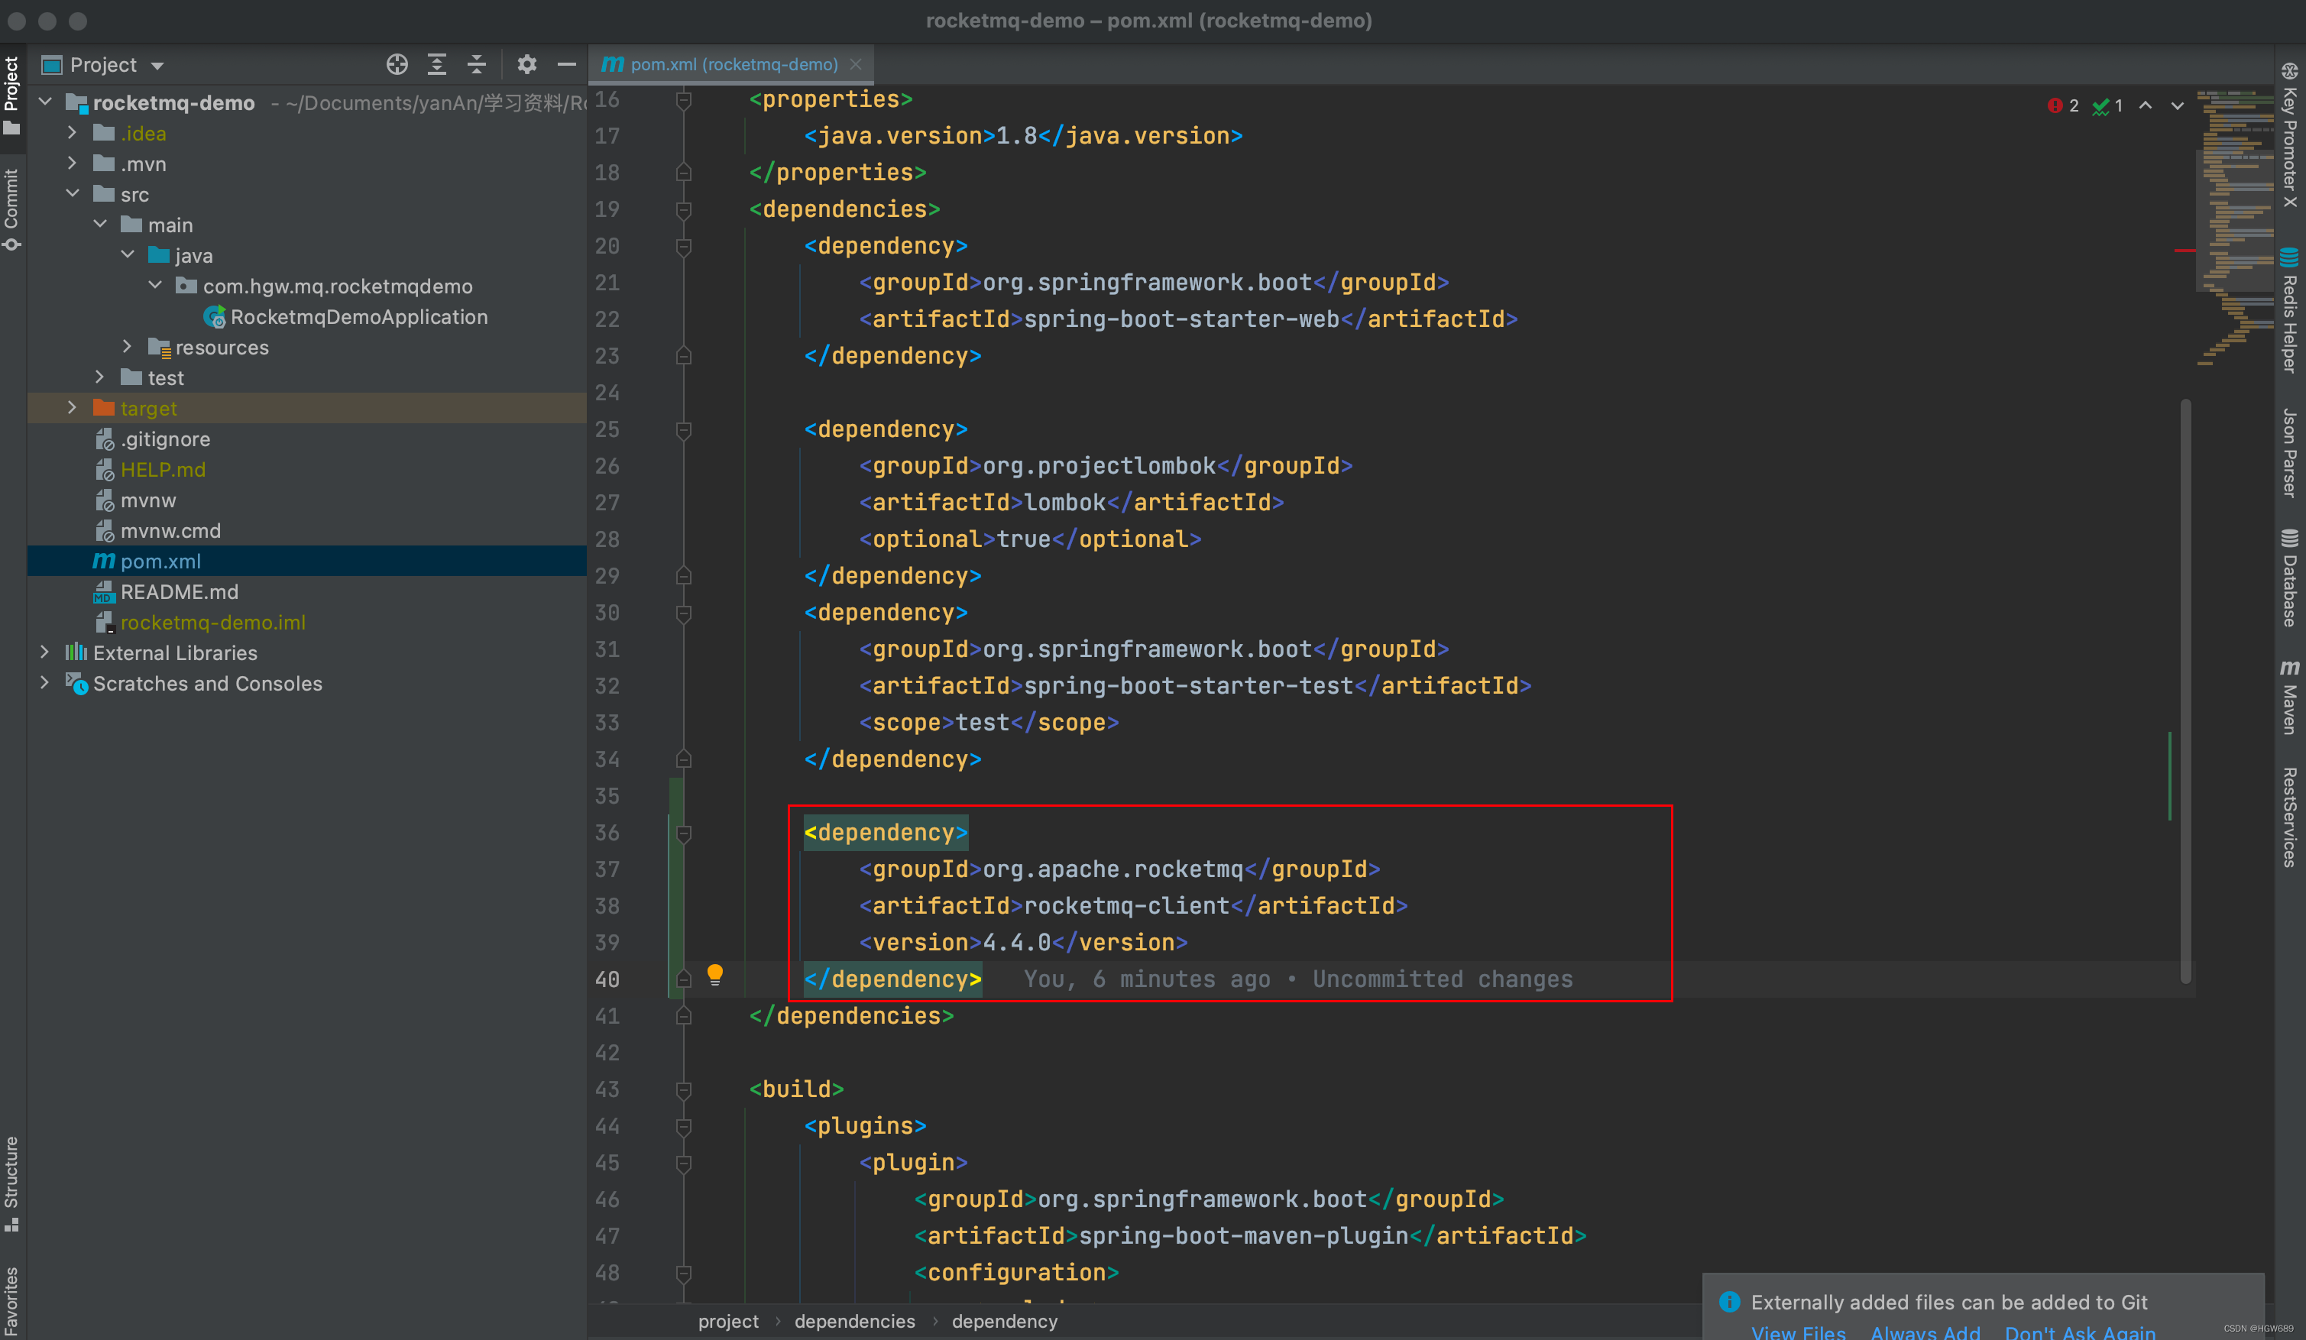
Task: Collapse the rocketmq-demo root node
Action: (x=46, y=102)
